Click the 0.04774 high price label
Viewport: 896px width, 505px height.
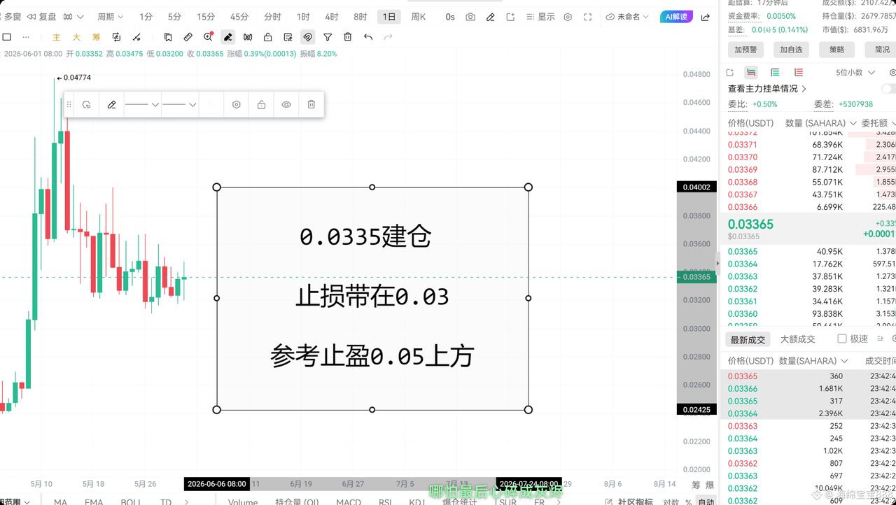(x=73, y=78)
